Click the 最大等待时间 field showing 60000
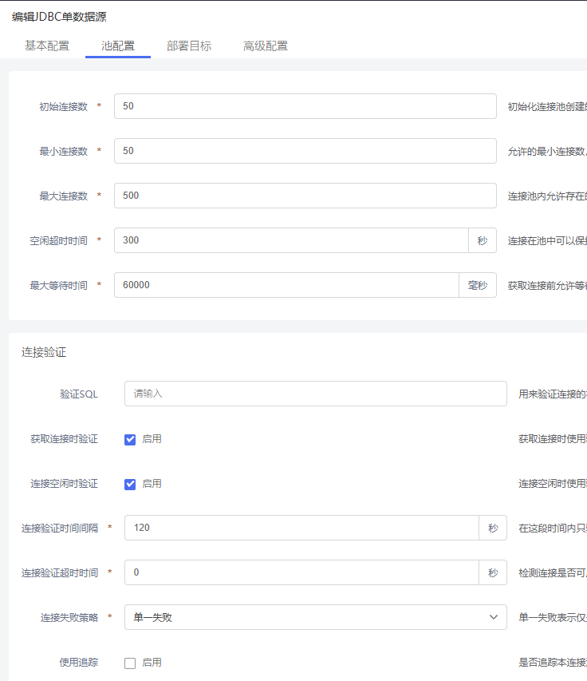 pyautogui.click(x=286, y=285)
